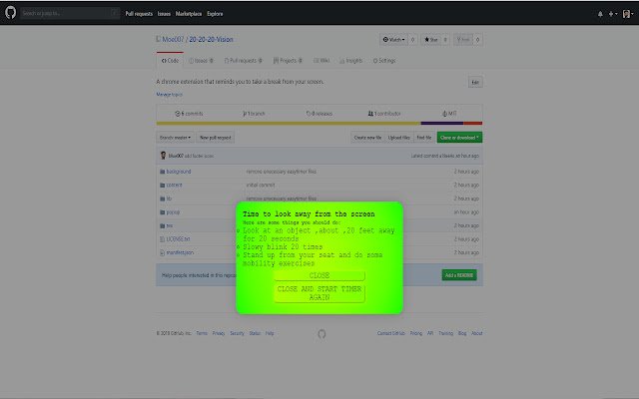Click the content folder icon

(x=162, y=186)
